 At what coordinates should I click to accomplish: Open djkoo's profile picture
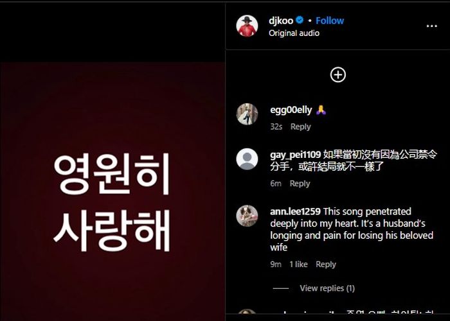[x=247, y=26]
